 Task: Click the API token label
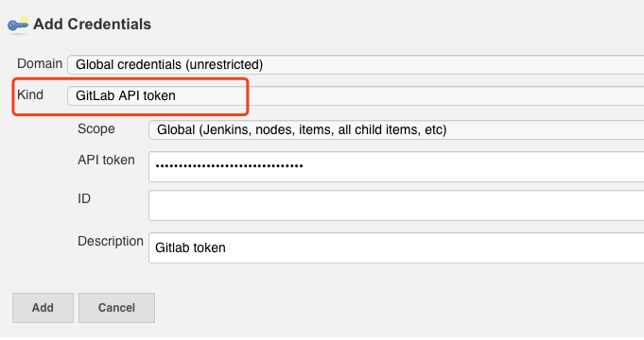coord(106,160)
